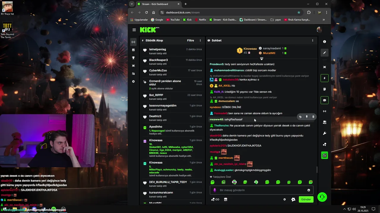This screenshot has width=380, height=213.
Task: Toggle the activity feed lightning panel button
Action: click(324, 78)
